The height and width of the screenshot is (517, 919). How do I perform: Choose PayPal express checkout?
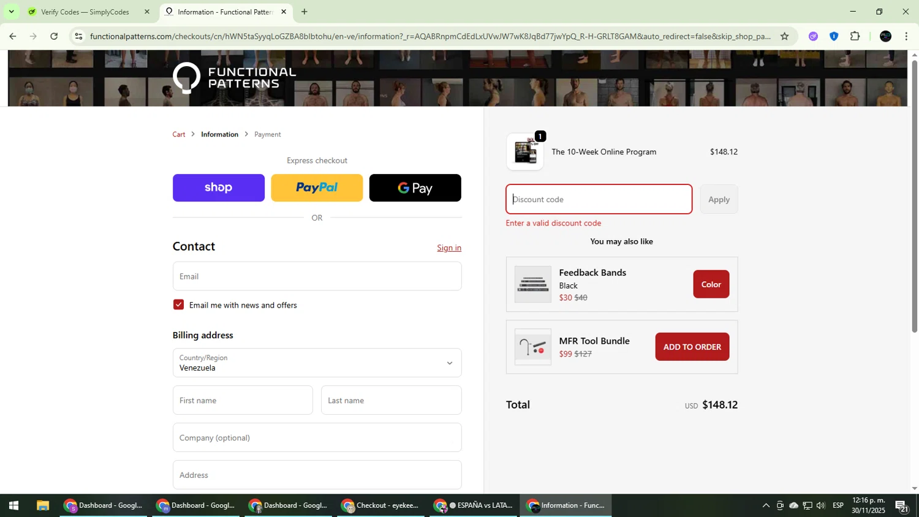pyautogui.click(x=317, y=187)
